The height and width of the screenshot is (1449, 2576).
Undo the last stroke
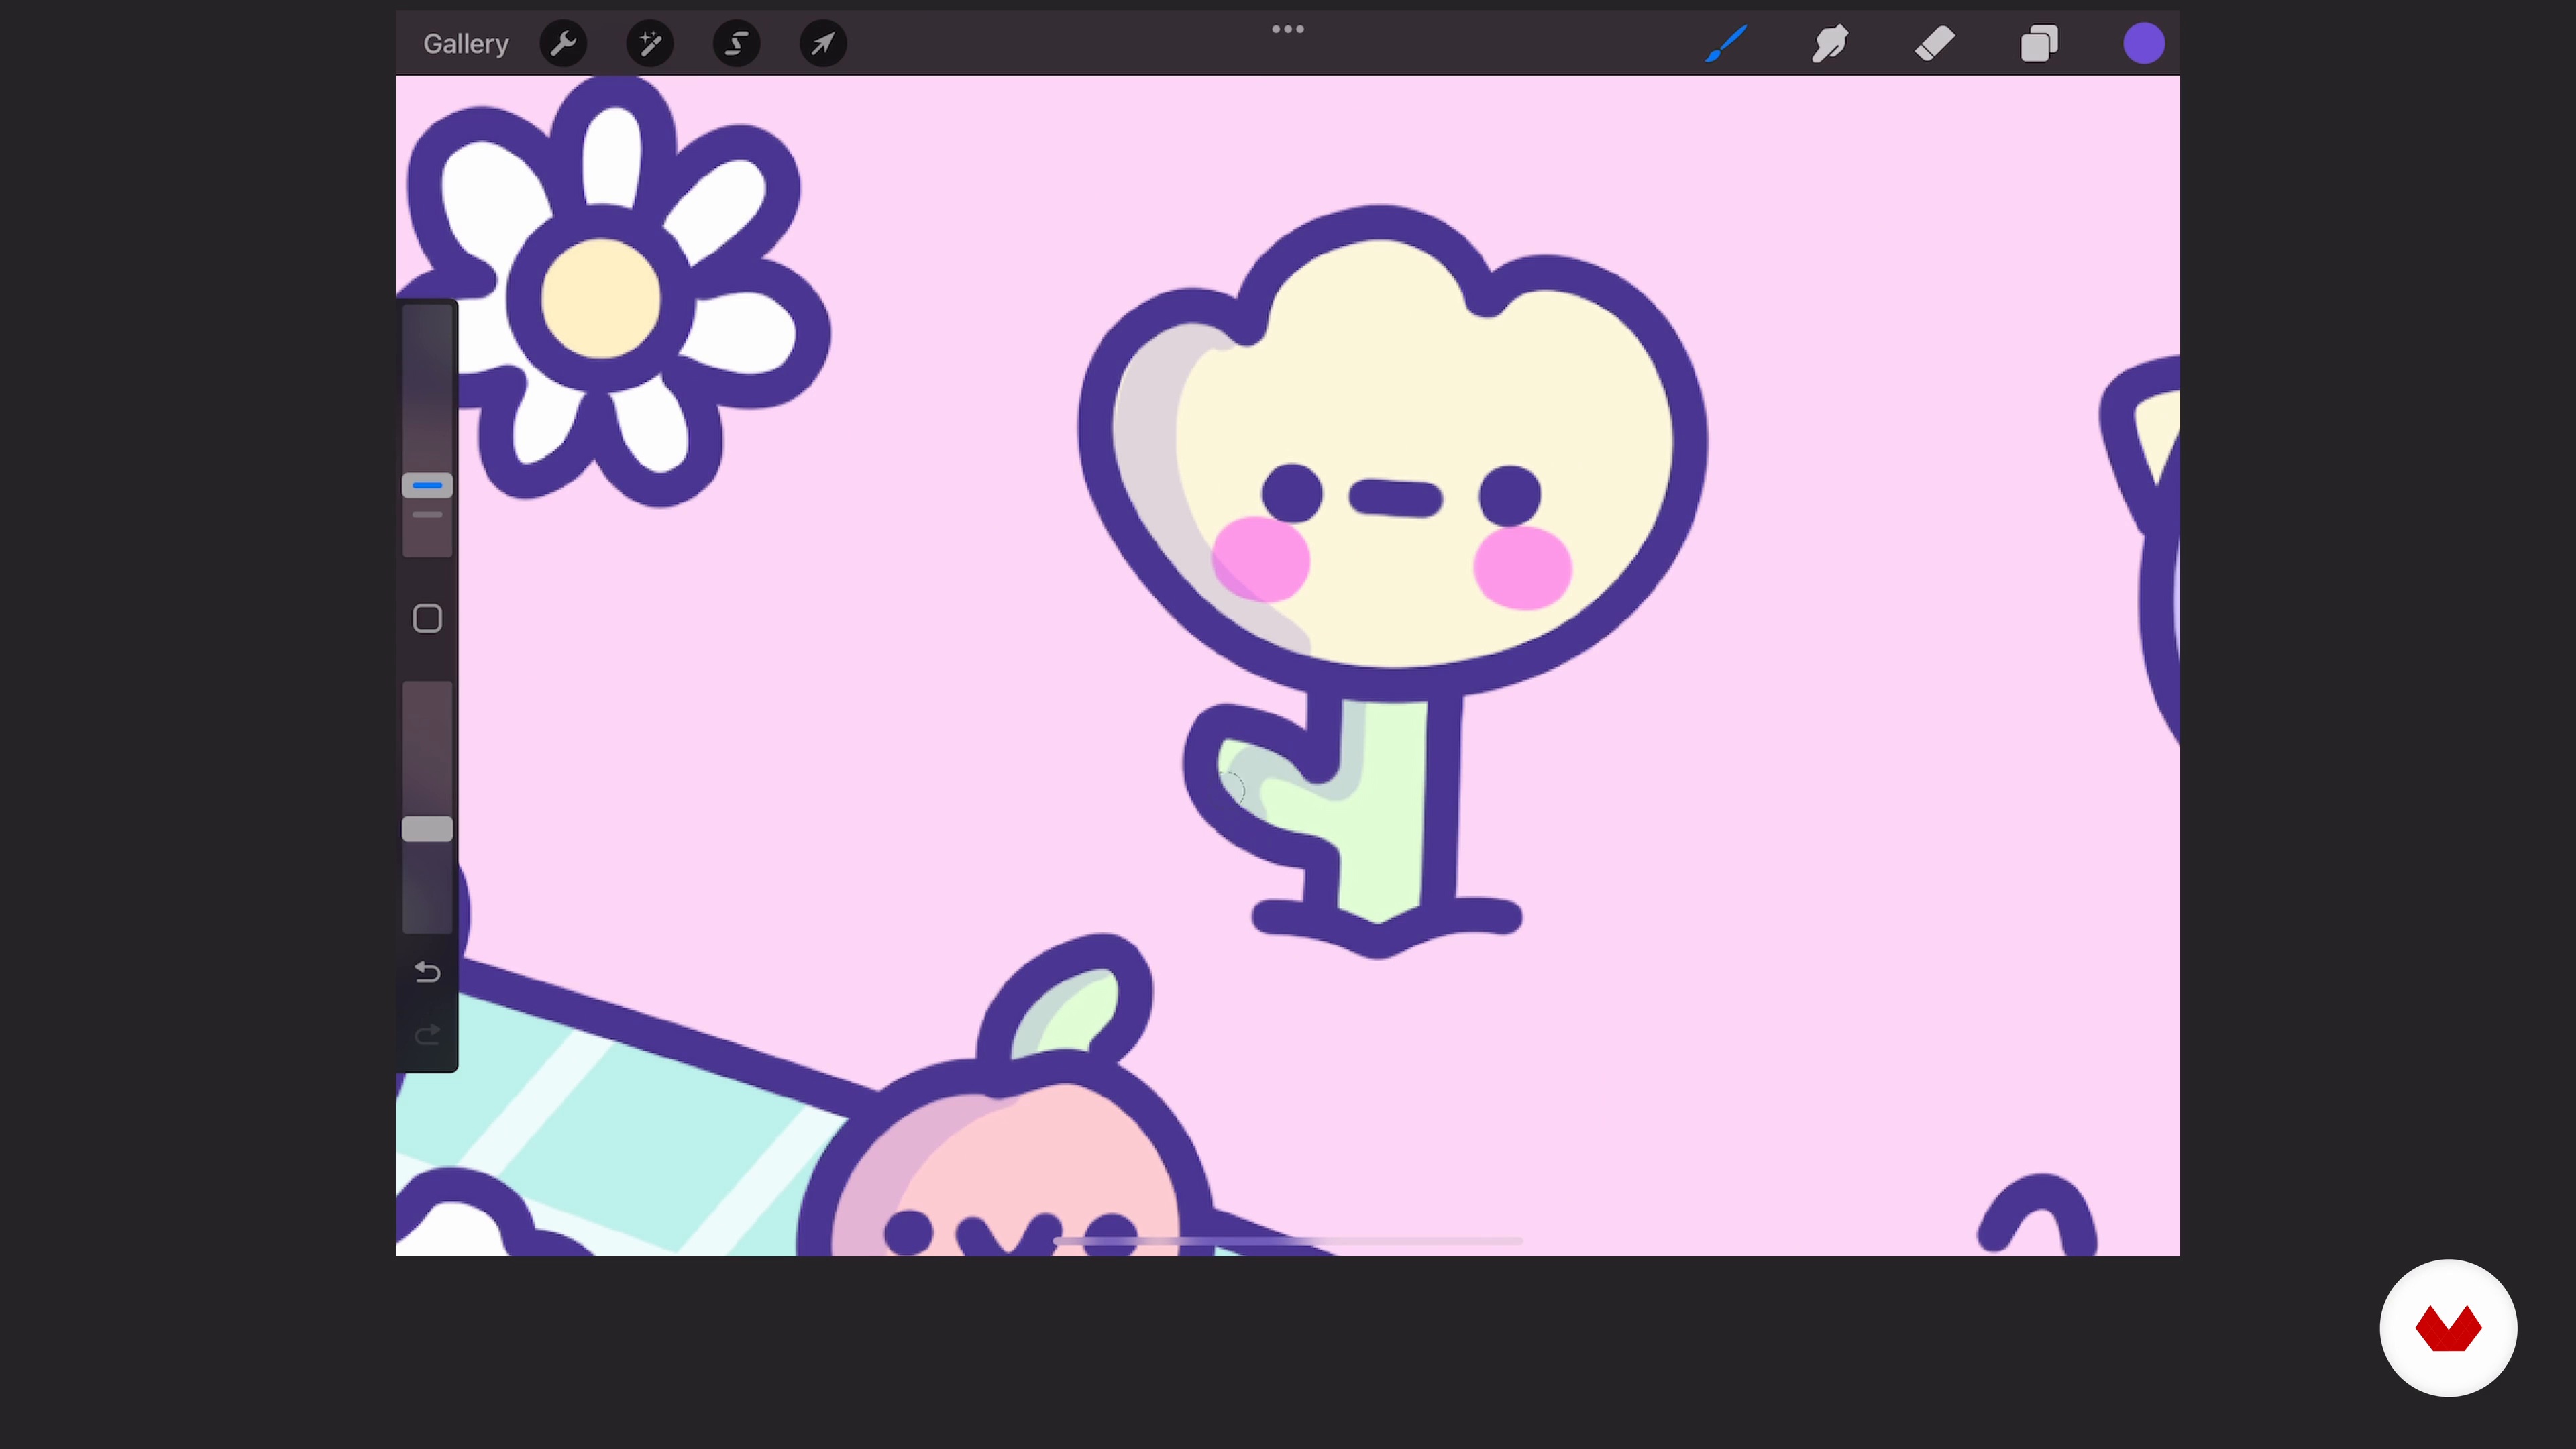[427, 972]
